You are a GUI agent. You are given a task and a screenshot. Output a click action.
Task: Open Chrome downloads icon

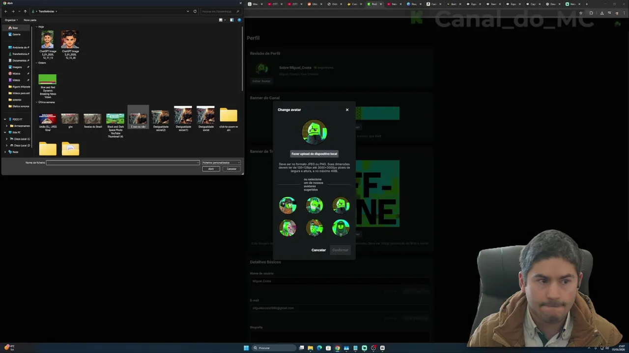tap(601, 13)
